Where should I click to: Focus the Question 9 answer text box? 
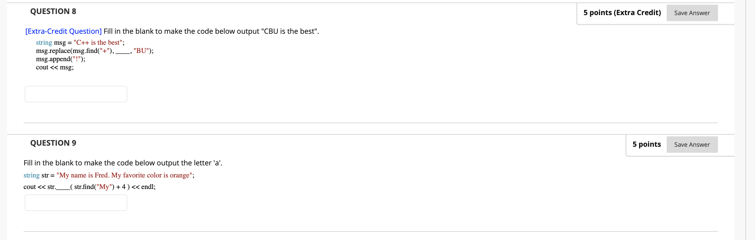pos(76,202)
